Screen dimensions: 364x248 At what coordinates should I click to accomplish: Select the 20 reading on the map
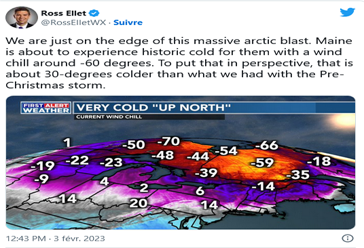[139, 203]
